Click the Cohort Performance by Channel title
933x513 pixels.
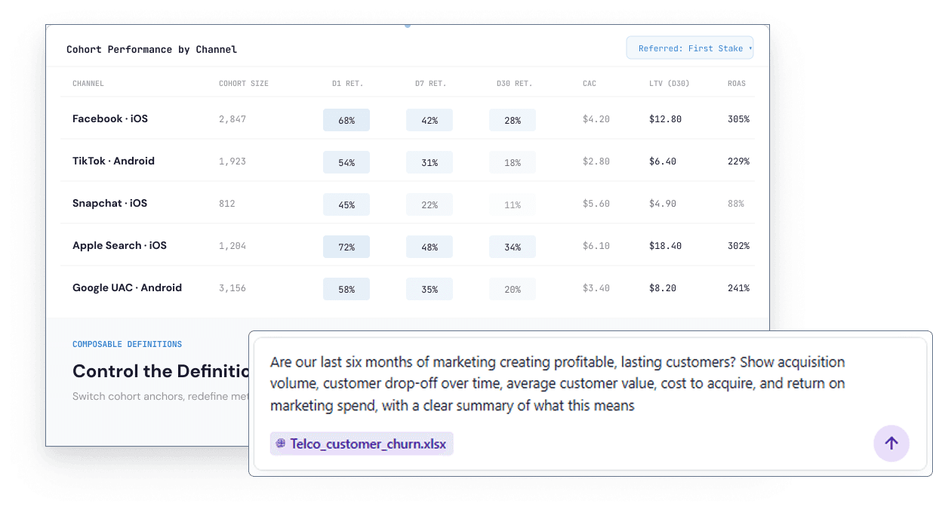click(x=152, y=49)
